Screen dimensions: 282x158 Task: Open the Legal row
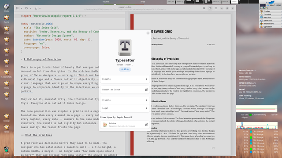[125, 108]
